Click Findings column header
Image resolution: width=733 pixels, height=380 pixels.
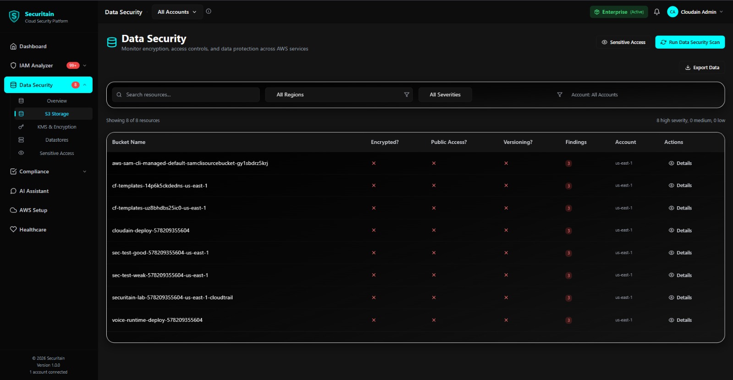tap(576, 142)
